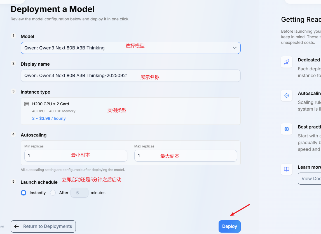Click the step 5 badge beside Launch schedule

click(13, 182)
